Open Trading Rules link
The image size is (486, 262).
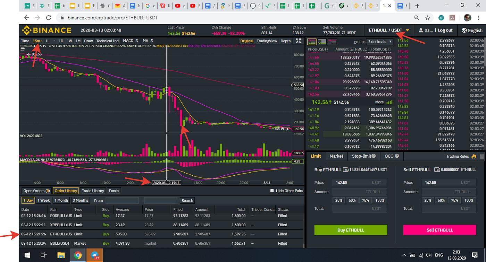click(458, 156)
